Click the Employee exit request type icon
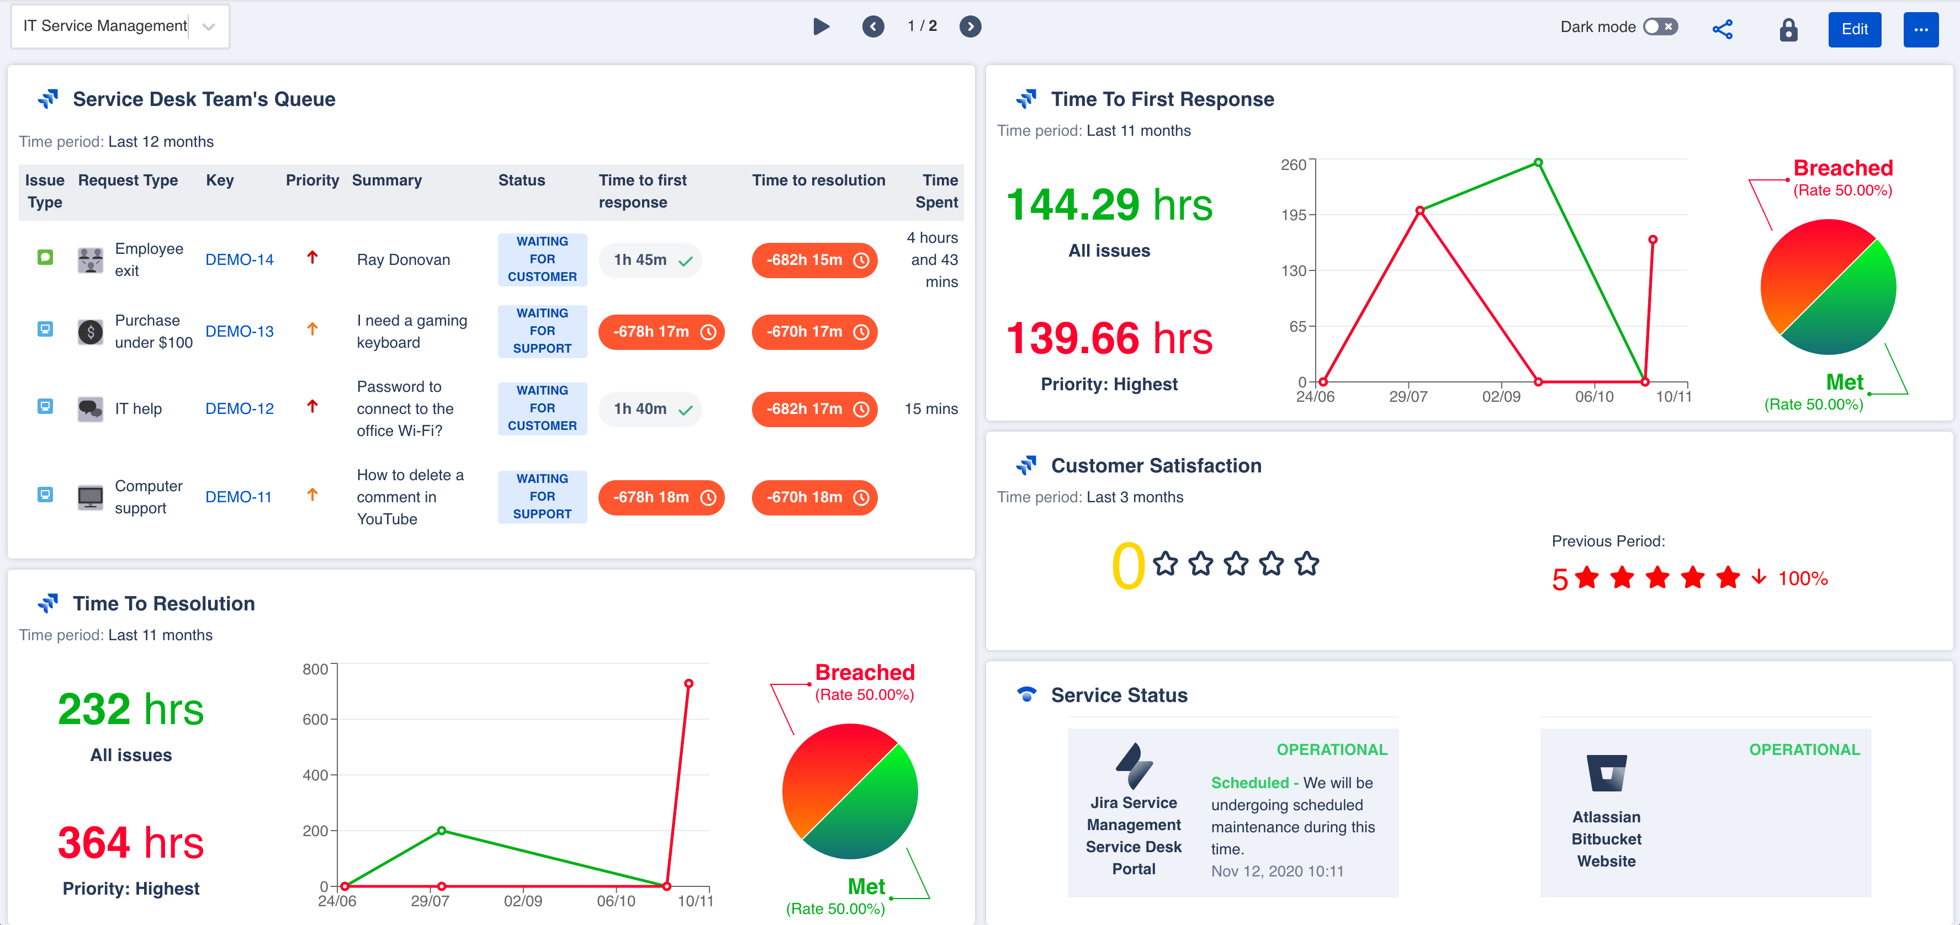The image size is (1960, 925). (90, 259)
